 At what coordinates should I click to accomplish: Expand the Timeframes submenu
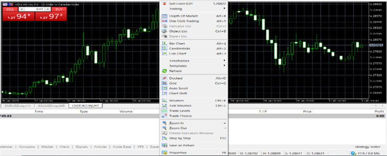click(x=194, y=61)
